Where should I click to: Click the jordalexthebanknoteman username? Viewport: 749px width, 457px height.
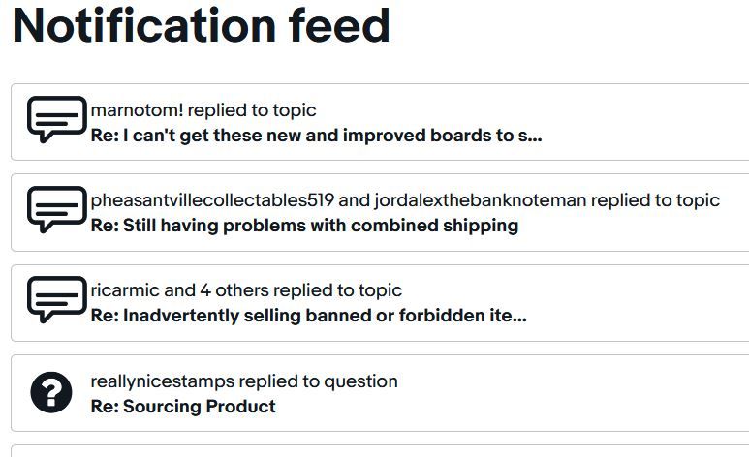(x=480, y=200)
